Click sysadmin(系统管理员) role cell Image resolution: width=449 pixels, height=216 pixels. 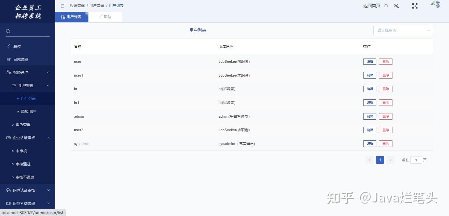pos(237,144)
